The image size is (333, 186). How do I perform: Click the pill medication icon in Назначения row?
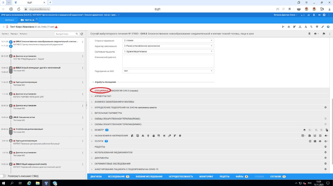169,136
